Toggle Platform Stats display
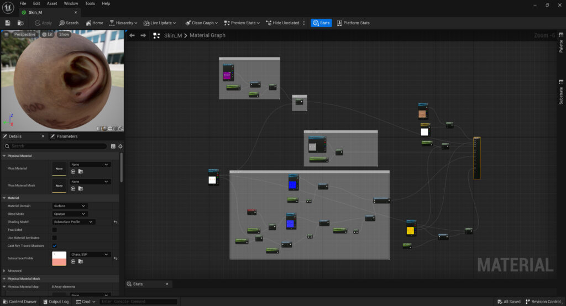566x306 pixels. tap(353, 23)
